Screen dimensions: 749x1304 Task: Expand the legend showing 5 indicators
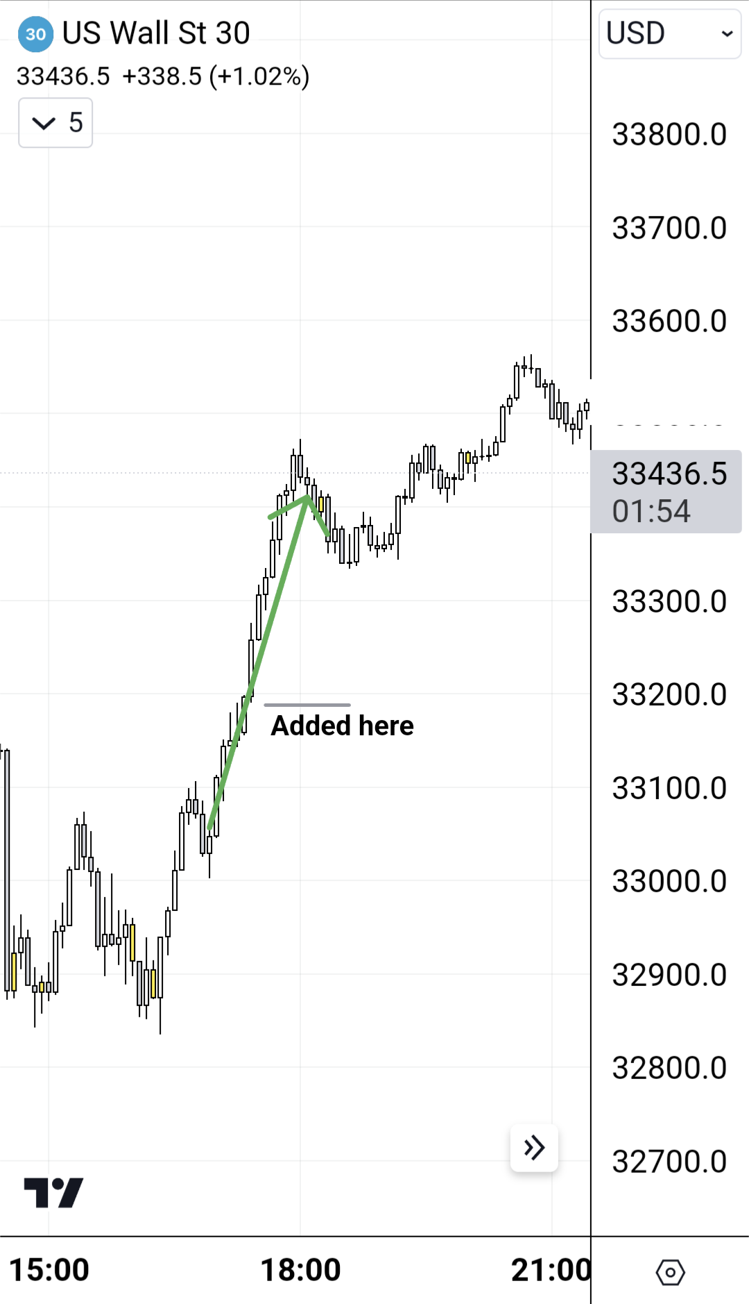pyautogui.click(x=55, y=123)
